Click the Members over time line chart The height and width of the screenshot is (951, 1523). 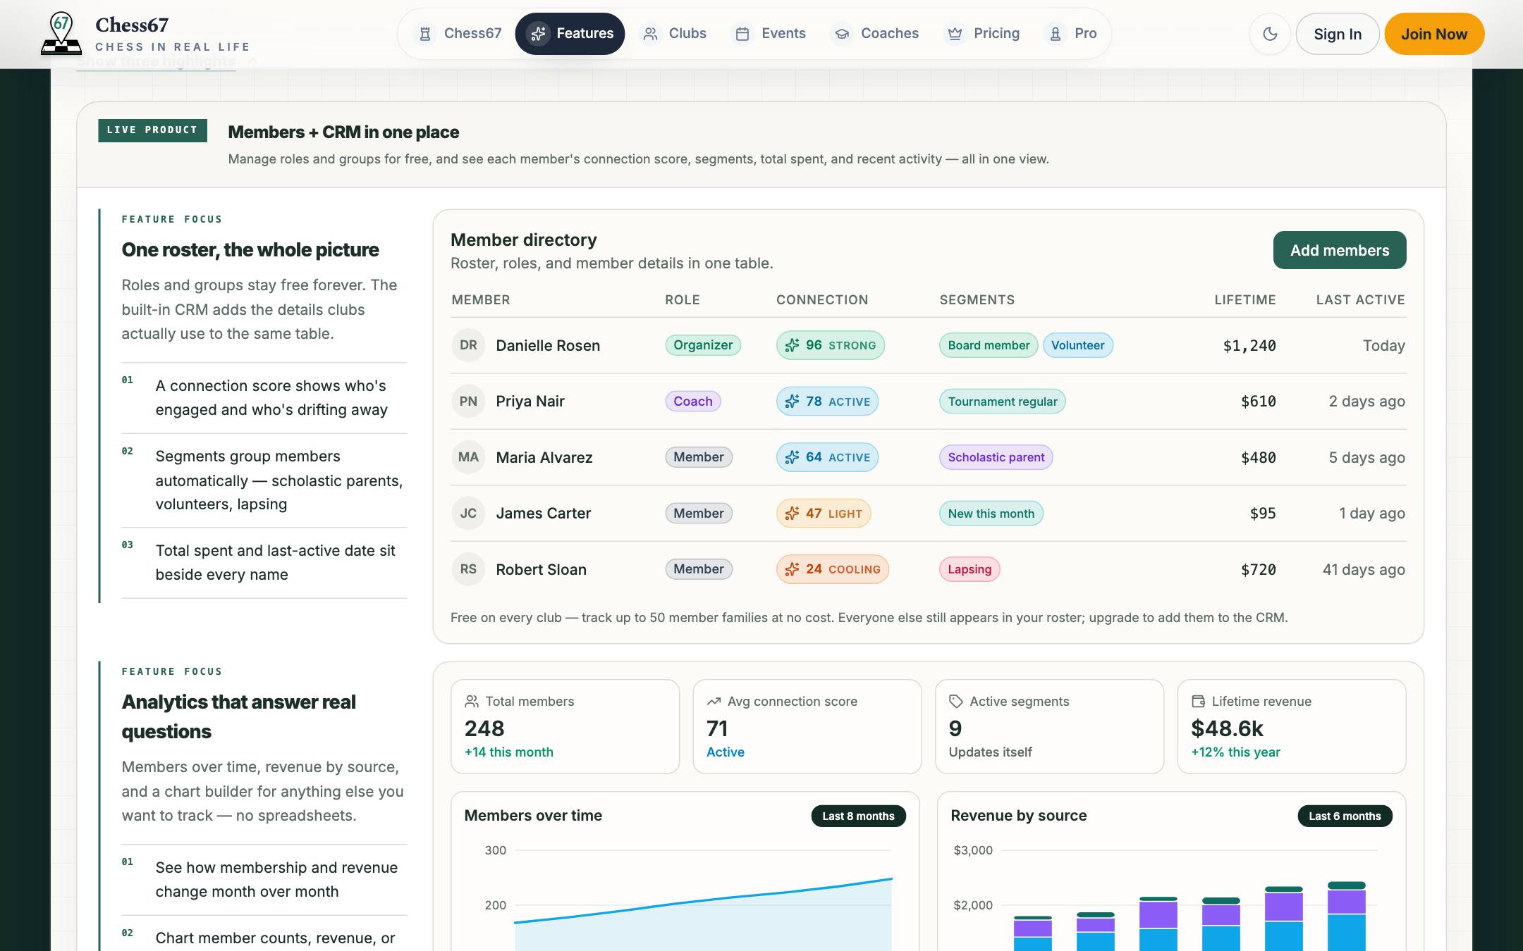pos(703,914)
